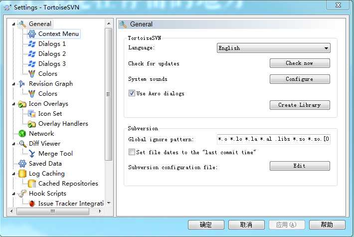Click Edit for Subversion configuration file

click(300, 166)
